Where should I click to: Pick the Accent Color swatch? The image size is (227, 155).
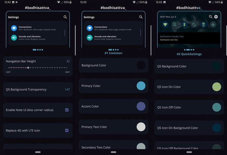[141, 106]
